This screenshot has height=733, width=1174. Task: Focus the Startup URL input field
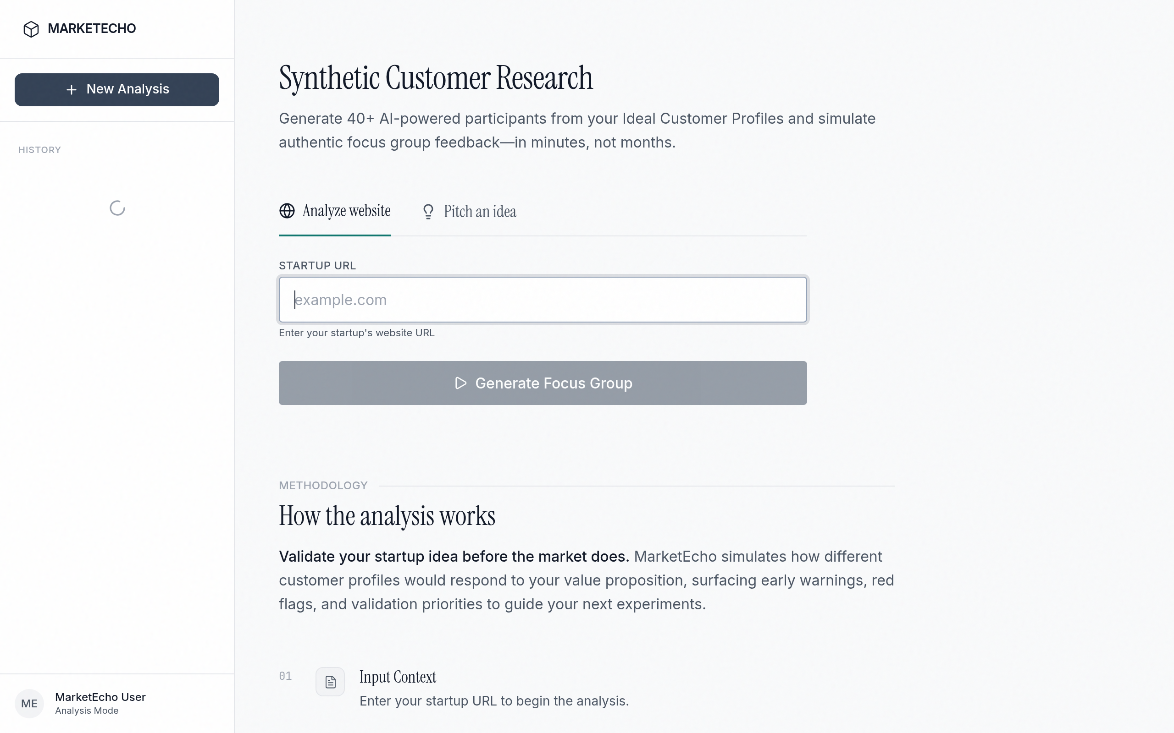point(543,300)
